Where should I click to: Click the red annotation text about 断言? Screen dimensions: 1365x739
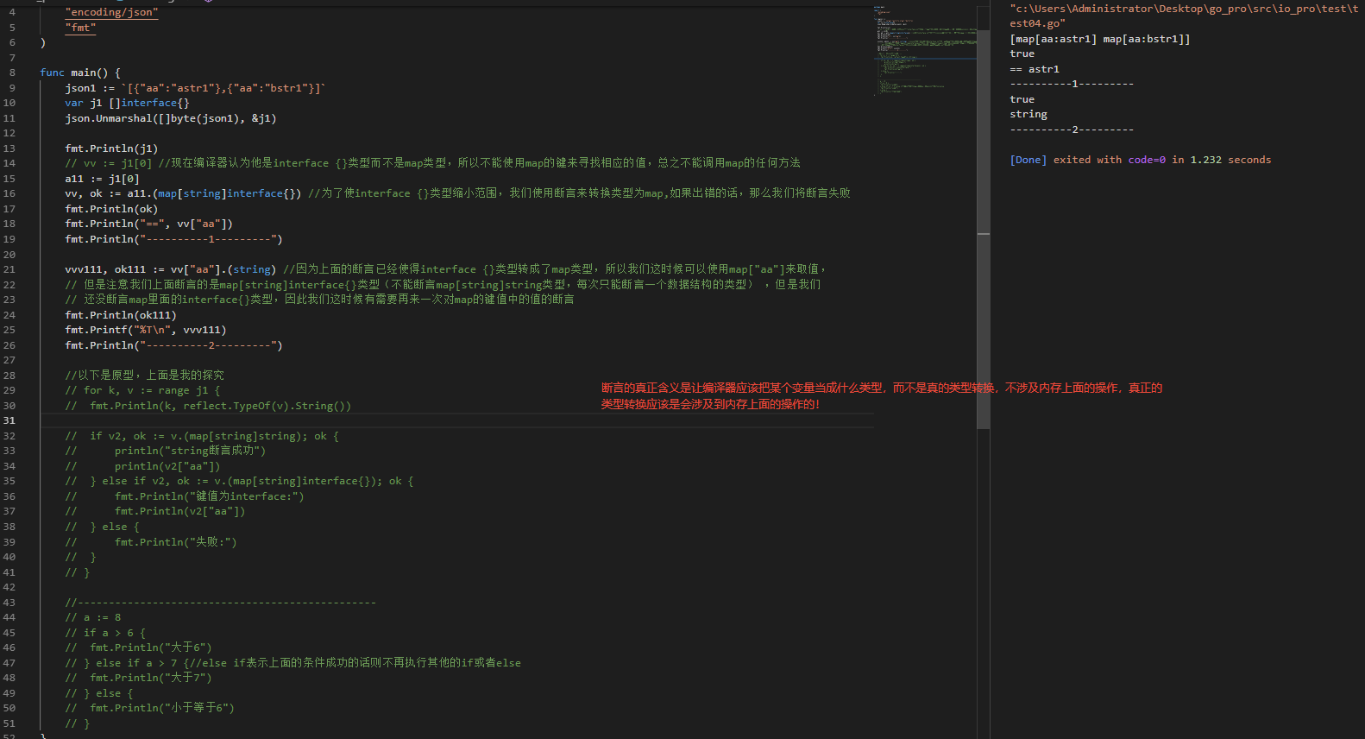pyautogui.click(x=882, y=396)
